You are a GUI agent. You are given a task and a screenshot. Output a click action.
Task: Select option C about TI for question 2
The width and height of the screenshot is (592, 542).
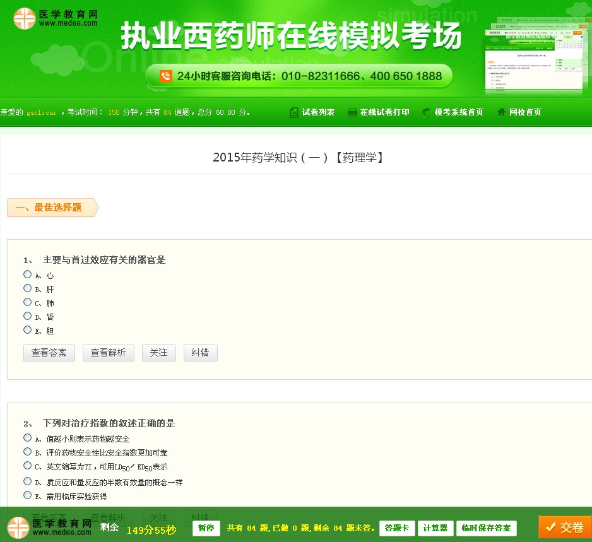[x=27, y=466]
